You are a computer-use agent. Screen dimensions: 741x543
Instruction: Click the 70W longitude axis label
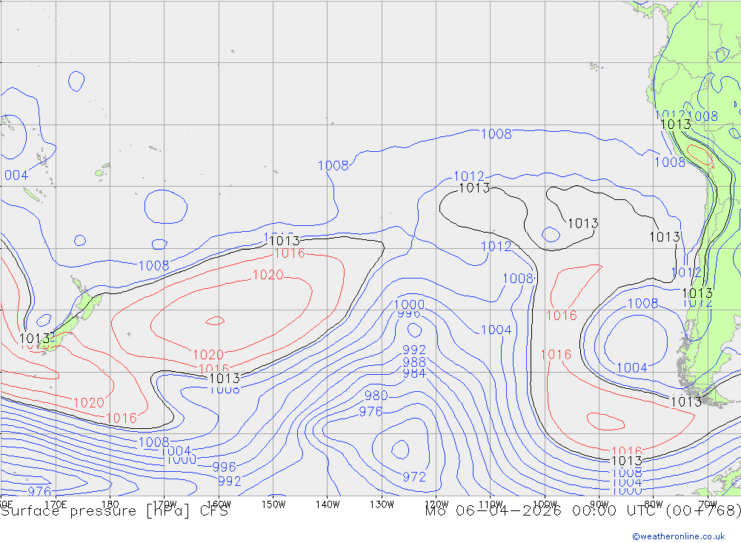[708, 504]
